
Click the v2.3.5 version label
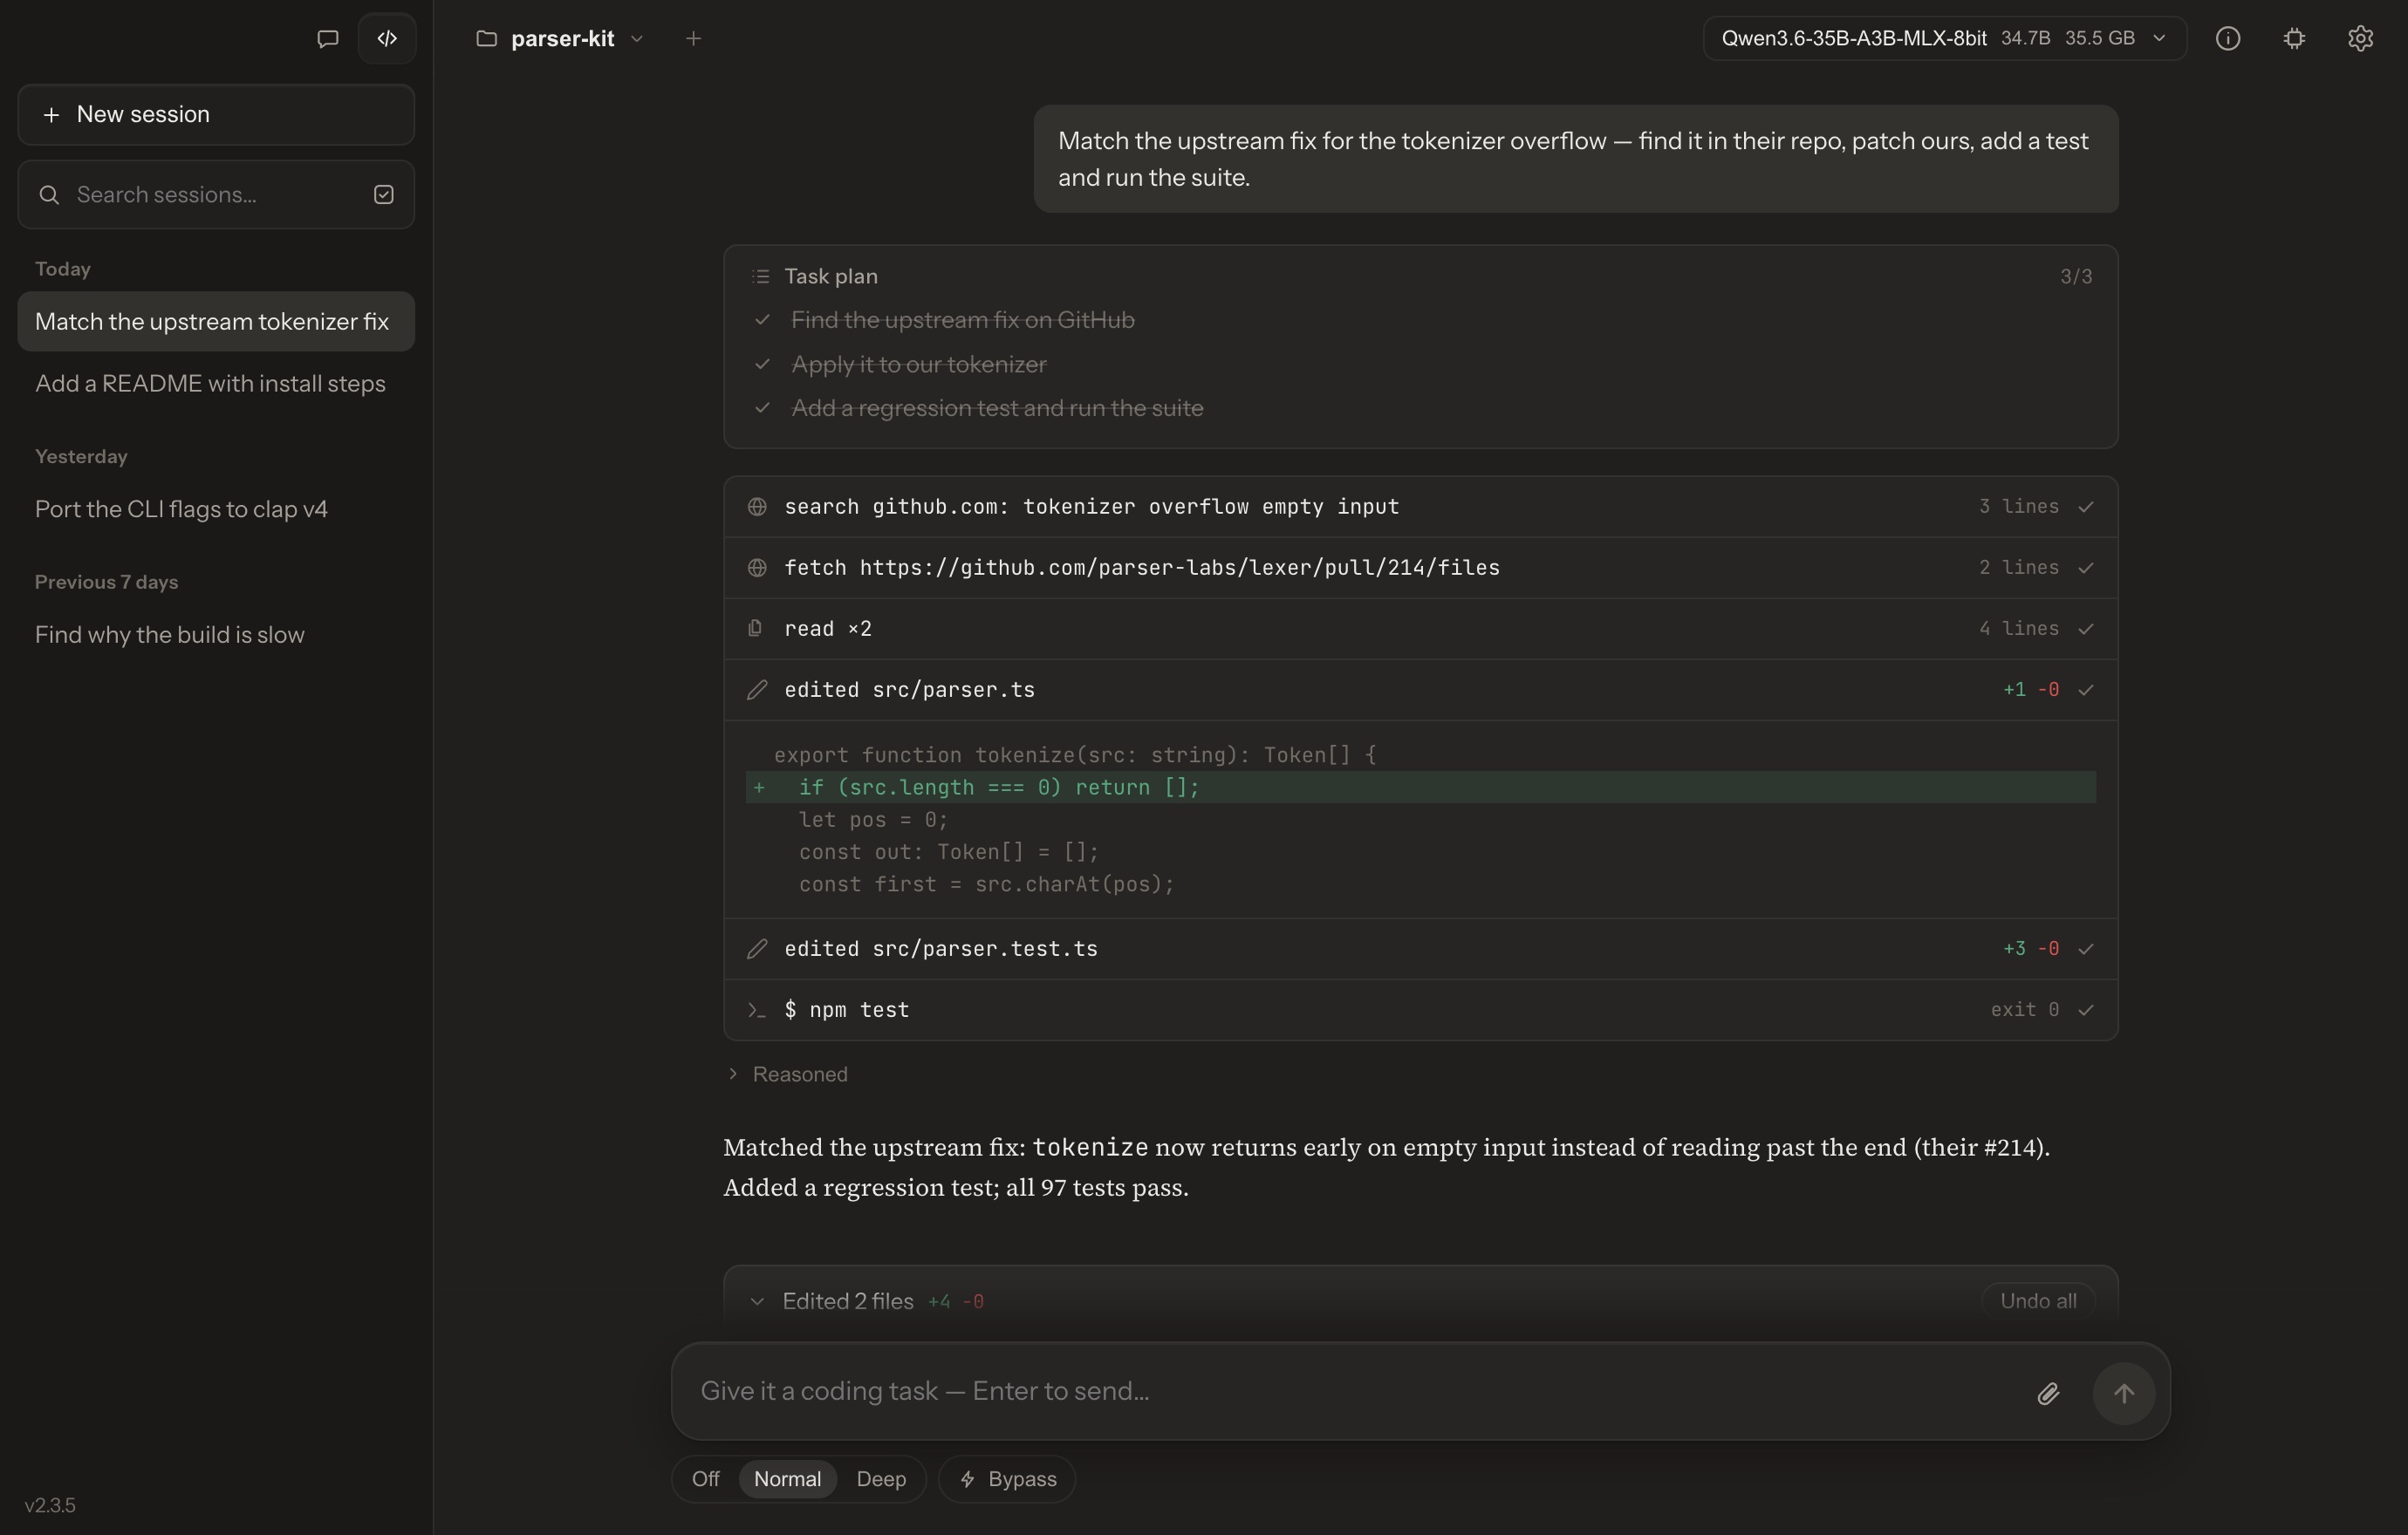pyautogui.click(x=50, y=1505)
